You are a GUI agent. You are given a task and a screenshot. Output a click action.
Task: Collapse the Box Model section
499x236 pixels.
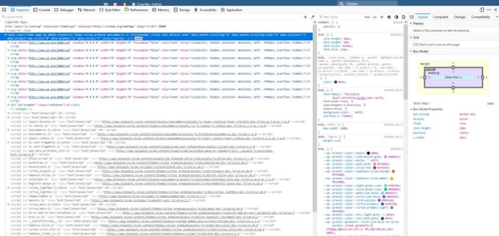(411, 51)
